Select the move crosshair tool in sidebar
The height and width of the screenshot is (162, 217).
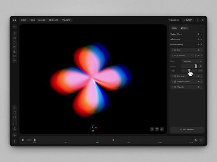14,108
